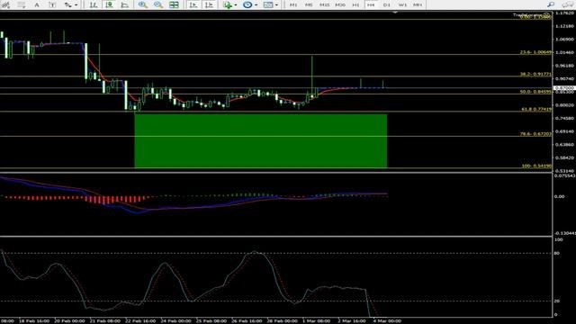The width and height of the screenshot is (576, 324).
Task: Select the text 'A' drawing tool
Action: [x=36, y=4]
